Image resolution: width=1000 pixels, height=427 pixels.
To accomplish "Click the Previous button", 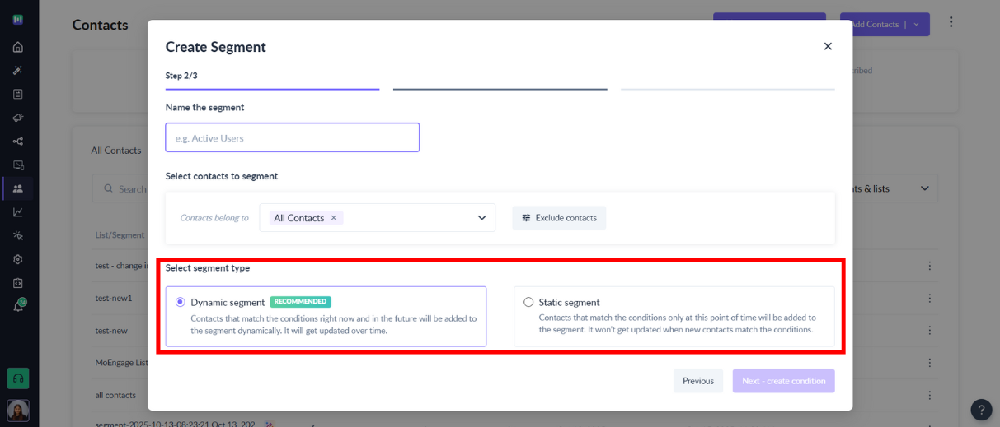I will (x=698, y=381).
